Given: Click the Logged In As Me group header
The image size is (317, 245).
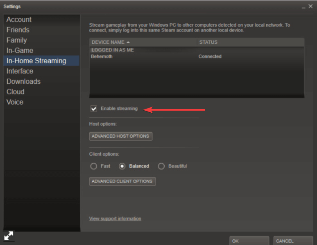Looking at the screenshot, I should (113, 50).
